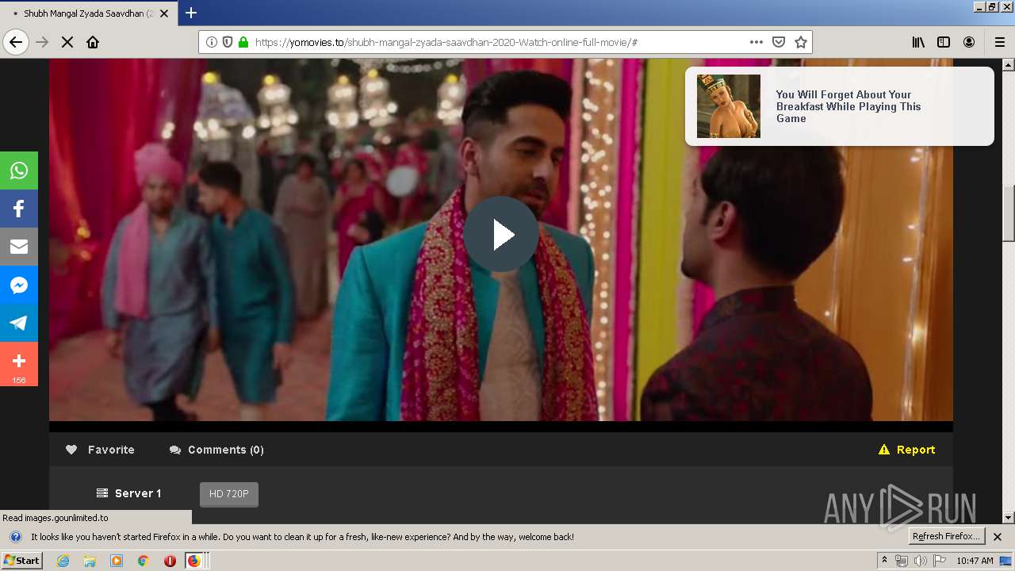Click the Refresh Firefox button

(947, 537)
